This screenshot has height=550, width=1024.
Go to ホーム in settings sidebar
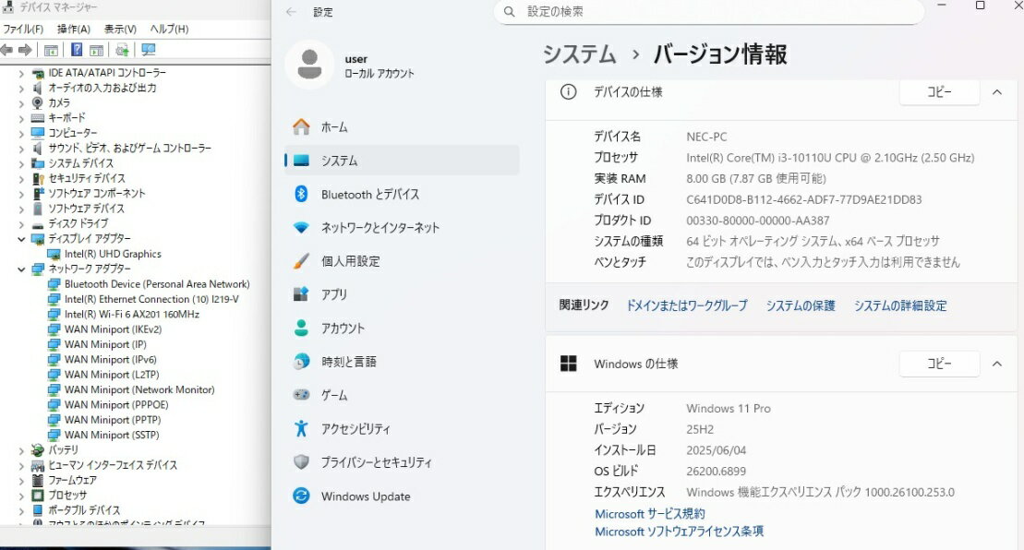[x=334, y=127]
